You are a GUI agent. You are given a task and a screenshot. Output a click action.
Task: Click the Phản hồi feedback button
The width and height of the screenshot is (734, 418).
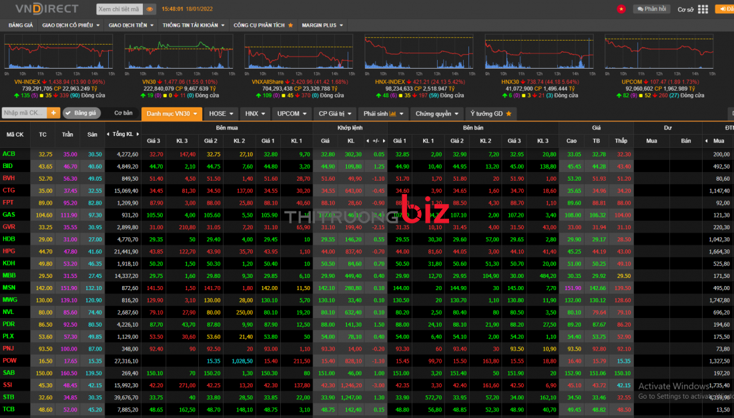pyautogui.click(x=651, y=9)
